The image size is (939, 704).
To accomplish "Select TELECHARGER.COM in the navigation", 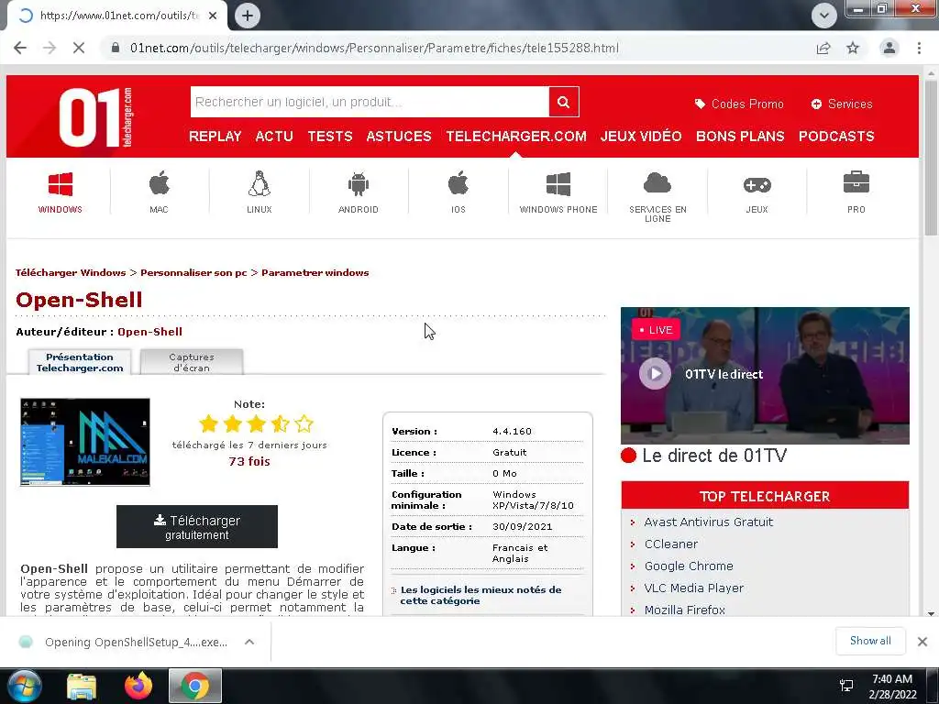I will 516,137.
